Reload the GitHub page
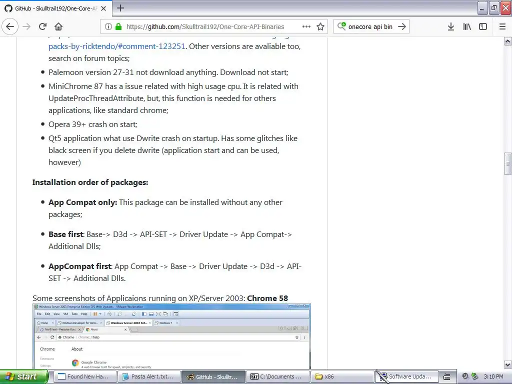The width and height of the screenshot is (512, 384). pos(43,26)
